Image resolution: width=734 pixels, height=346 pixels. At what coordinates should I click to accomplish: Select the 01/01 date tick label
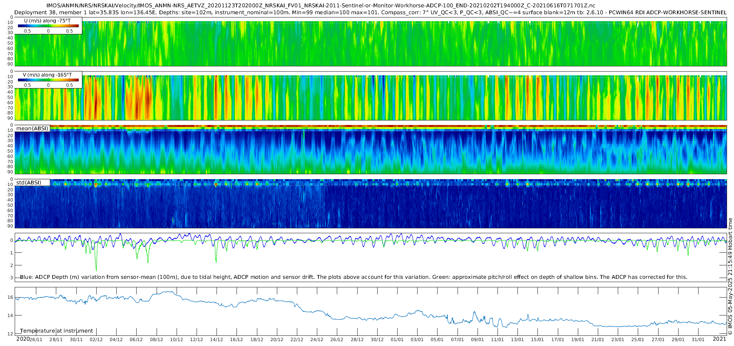tap(397, 339)
